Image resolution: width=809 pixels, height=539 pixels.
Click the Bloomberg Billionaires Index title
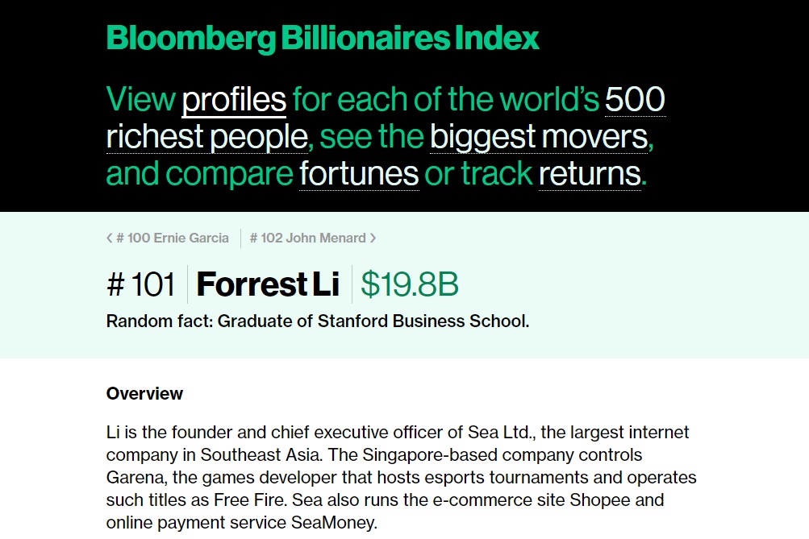point(322,38)
